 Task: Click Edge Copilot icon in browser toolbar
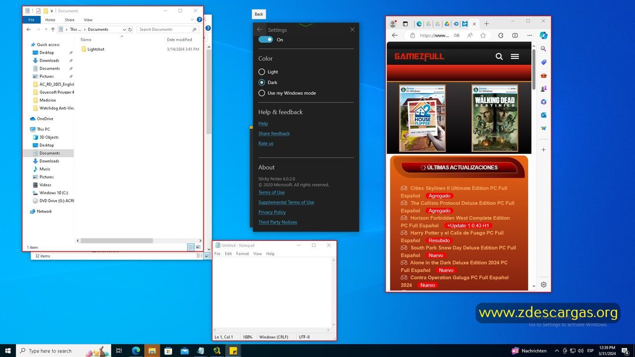tap(543, 35)
